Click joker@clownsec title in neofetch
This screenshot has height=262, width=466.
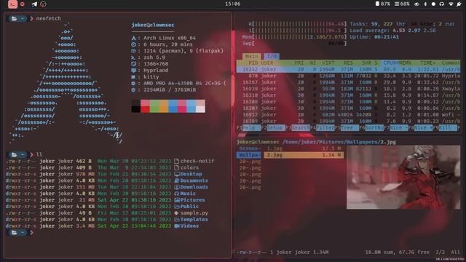153,25
